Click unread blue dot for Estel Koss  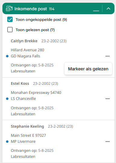pos(7,99)
